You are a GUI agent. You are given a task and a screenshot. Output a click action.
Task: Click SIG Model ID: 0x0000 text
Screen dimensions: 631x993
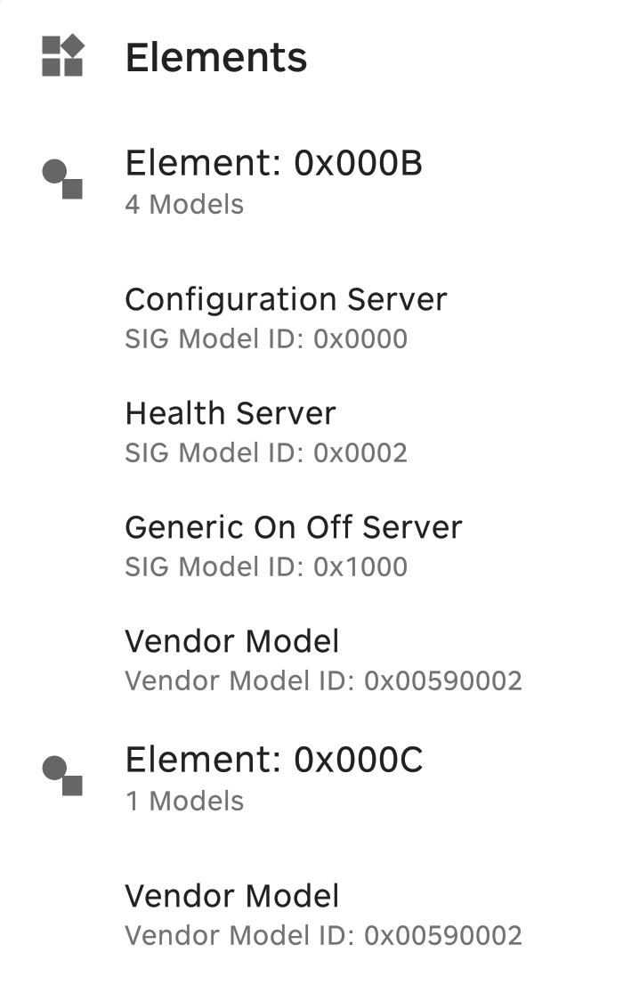click(266, 339)
